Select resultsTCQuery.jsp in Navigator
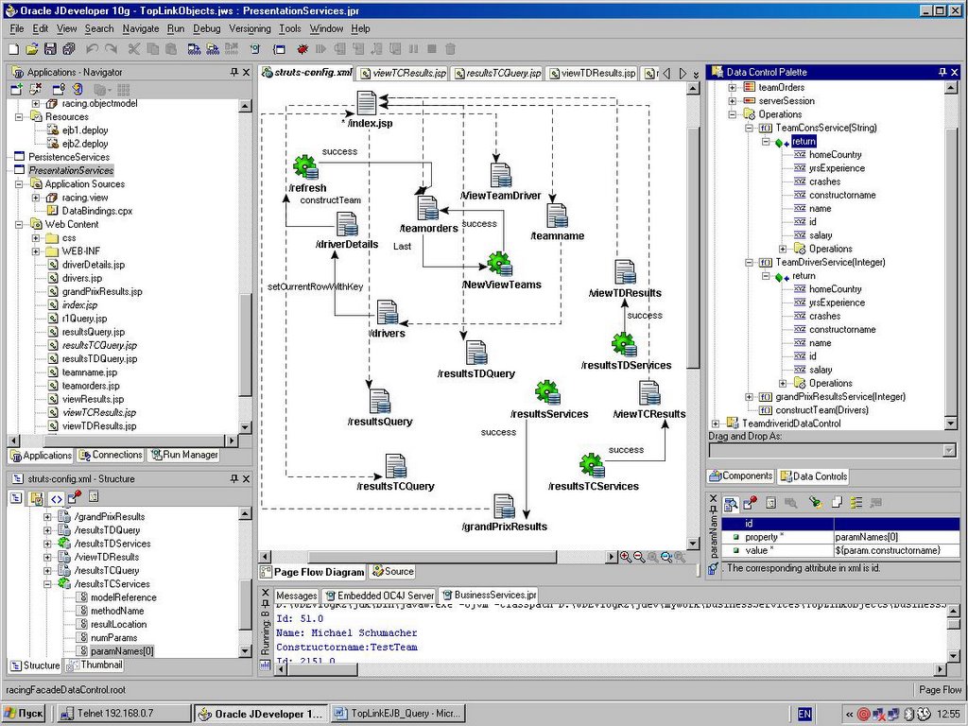This screenshot has height=726, width=968. click(99, 346)
